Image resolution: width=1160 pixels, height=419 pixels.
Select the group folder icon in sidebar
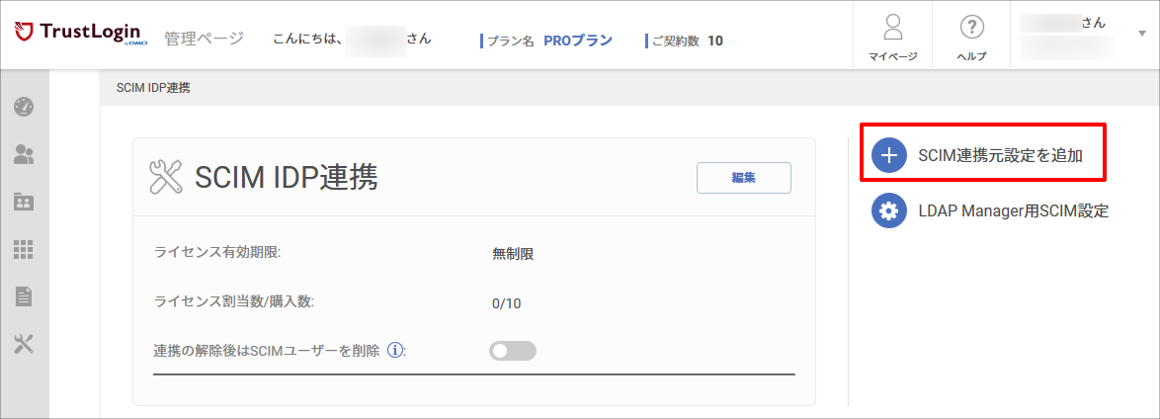coord(25,202)
